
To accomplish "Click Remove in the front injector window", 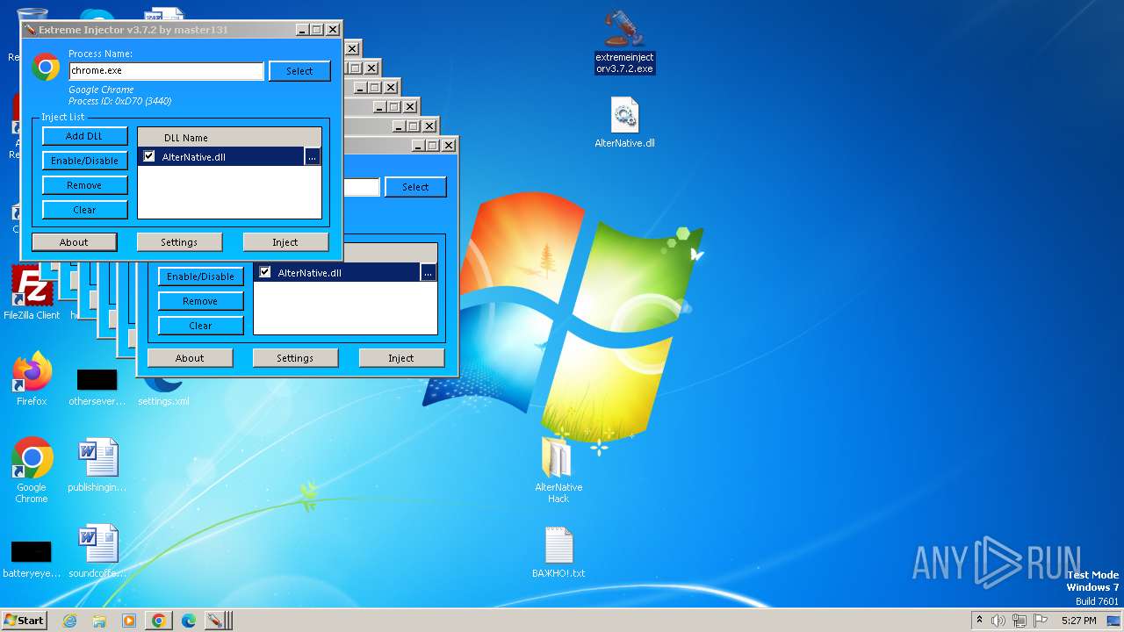I will point(84,185).
